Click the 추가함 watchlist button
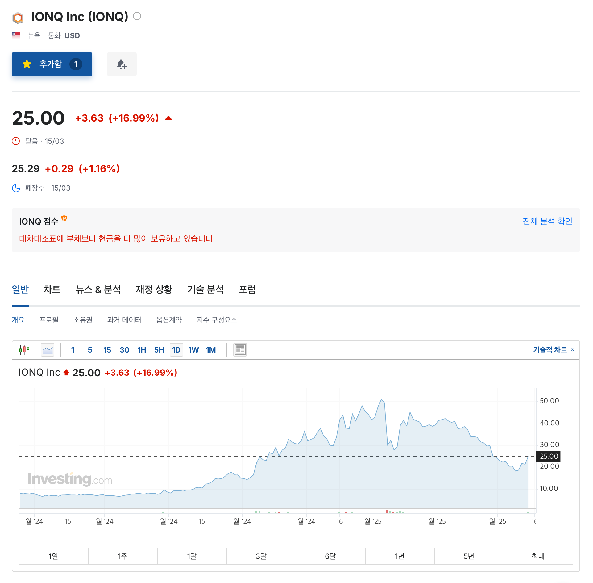 tap(52, 64)
